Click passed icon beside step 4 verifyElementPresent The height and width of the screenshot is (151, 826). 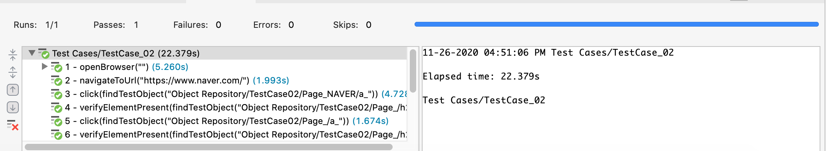(57, 108)
